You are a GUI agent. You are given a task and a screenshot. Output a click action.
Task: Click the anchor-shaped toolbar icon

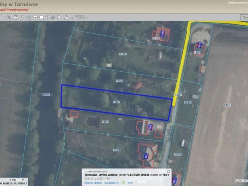pos(22,17)
